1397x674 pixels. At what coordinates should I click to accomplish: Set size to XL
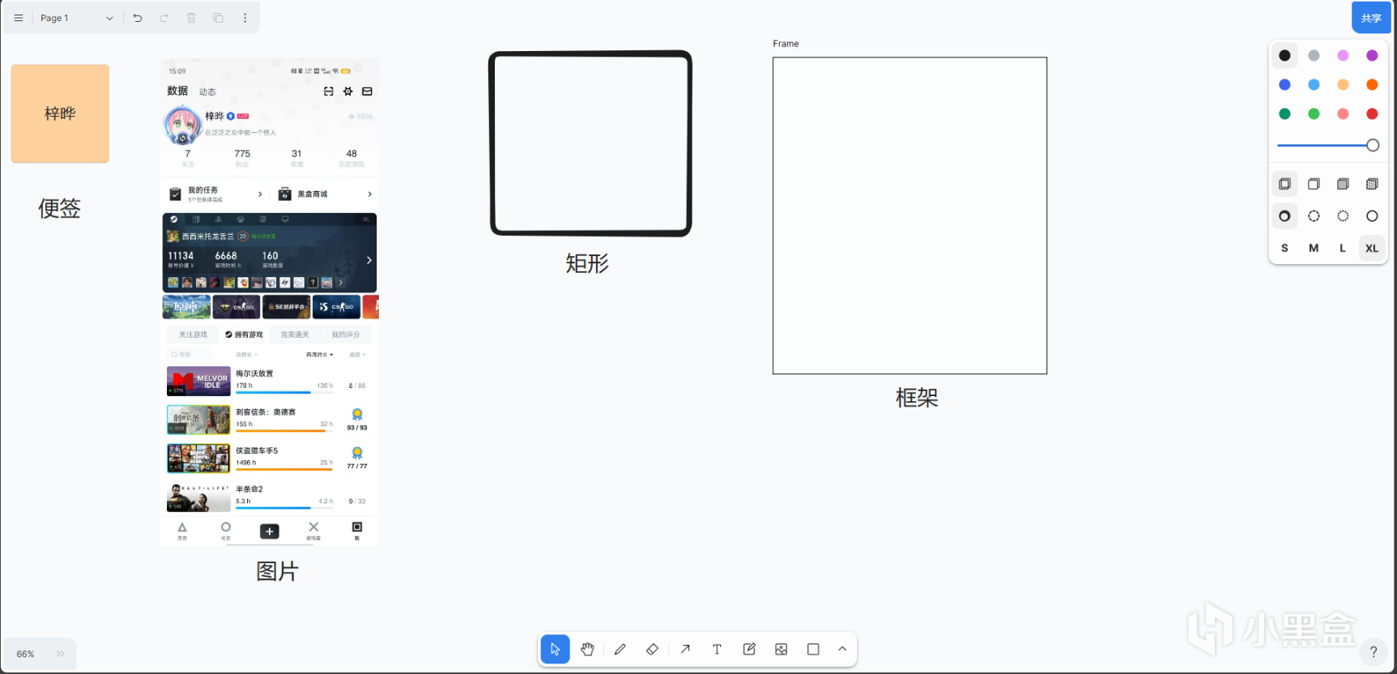coord(1372,249)
